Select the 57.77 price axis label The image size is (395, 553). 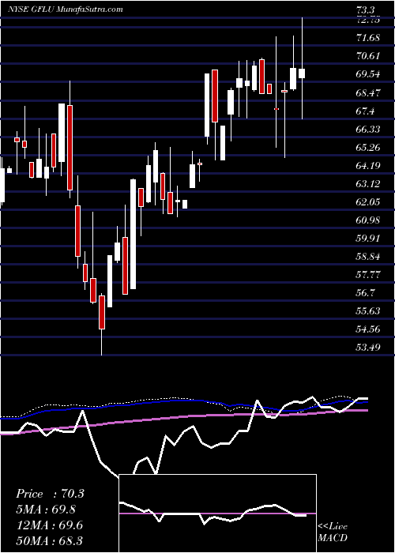[x=368, y=275]
